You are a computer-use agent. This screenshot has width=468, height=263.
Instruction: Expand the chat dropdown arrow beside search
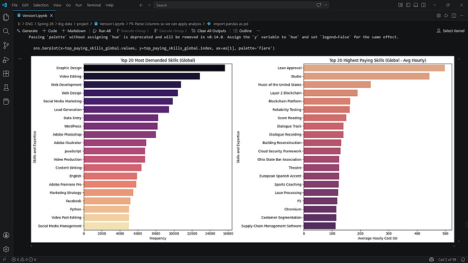[x=326, y=5]
